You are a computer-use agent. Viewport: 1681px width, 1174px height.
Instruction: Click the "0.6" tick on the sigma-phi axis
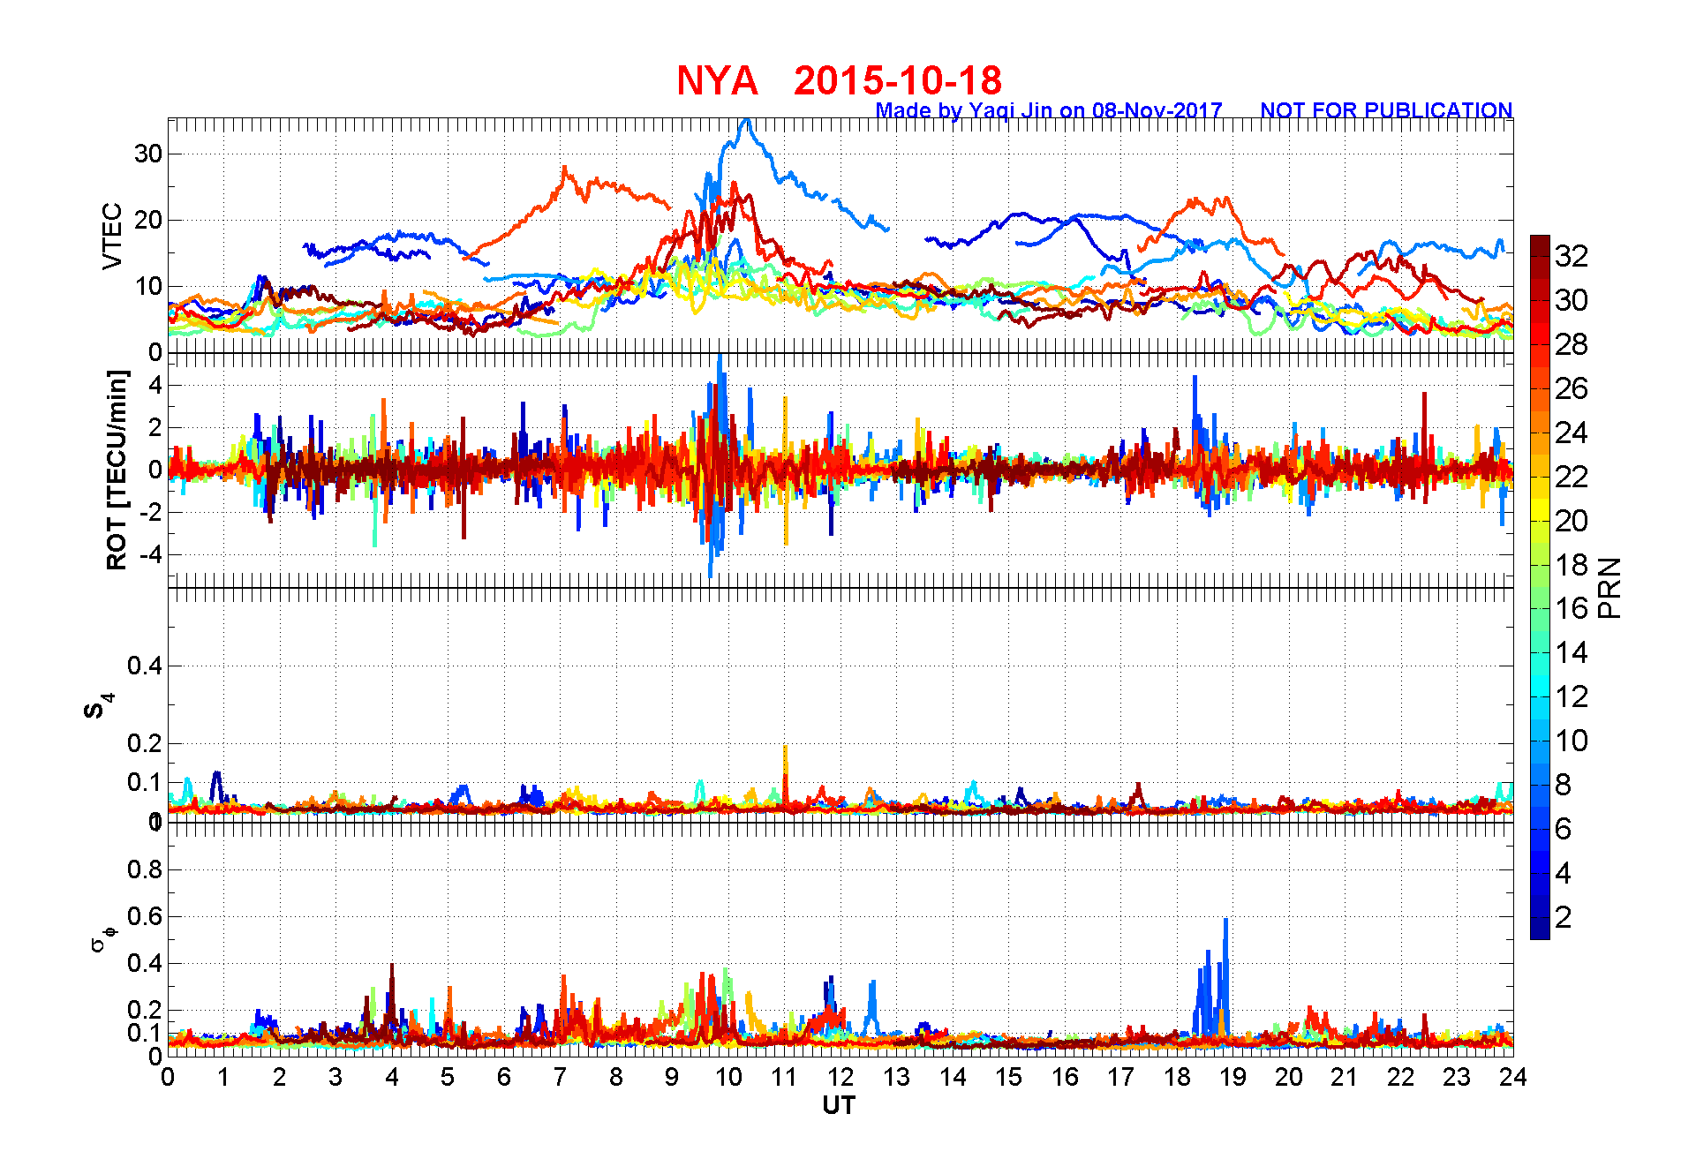145,916
